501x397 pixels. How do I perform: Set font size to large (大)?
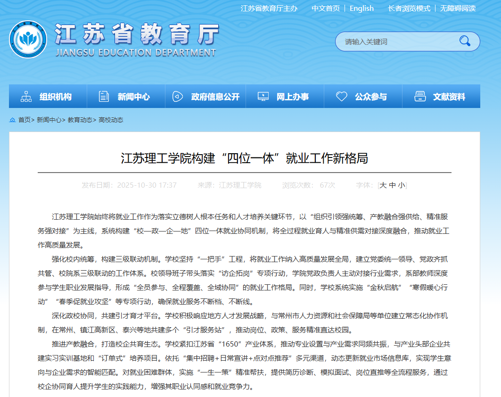pos(383,185)
